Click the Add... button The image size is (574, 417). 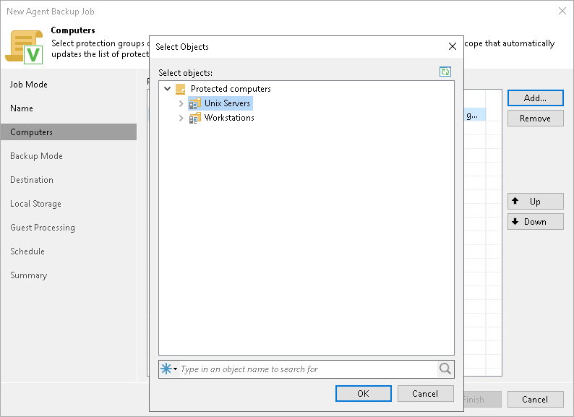click(x=535, y=98)
